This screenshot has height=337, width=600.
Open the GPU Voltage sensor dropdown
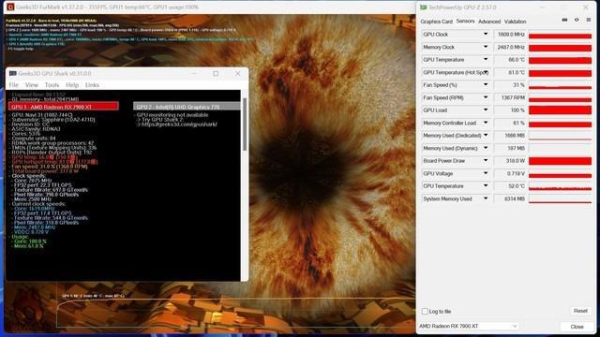[x=486, y=173]
